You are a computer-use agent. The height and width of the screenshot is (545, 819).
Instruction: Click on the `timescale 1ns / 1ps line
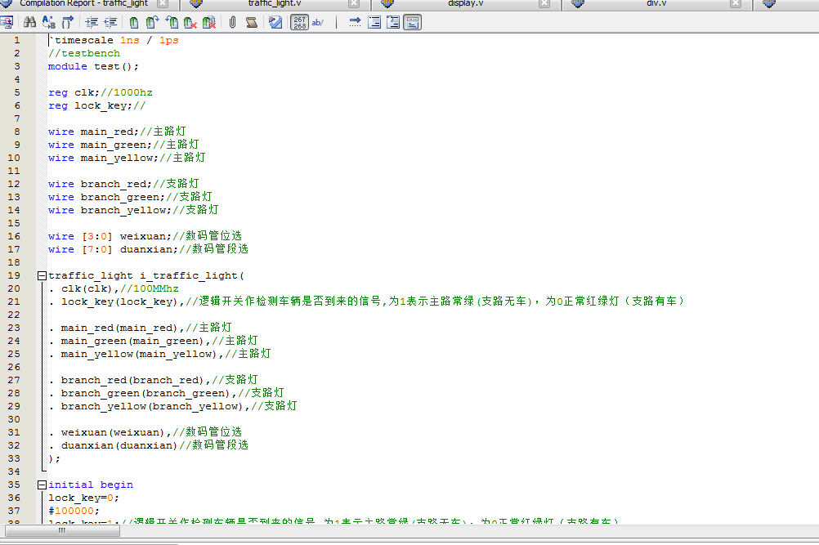click(x=114, y=40)
